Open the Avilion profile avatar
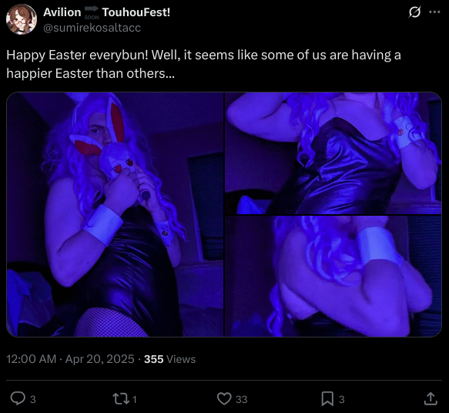The width and height of the screenshot is (449, 413). (22, 19)
